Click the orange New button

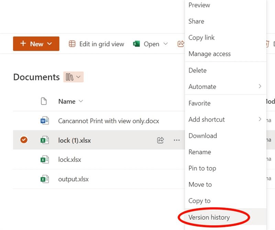(36, 44)
